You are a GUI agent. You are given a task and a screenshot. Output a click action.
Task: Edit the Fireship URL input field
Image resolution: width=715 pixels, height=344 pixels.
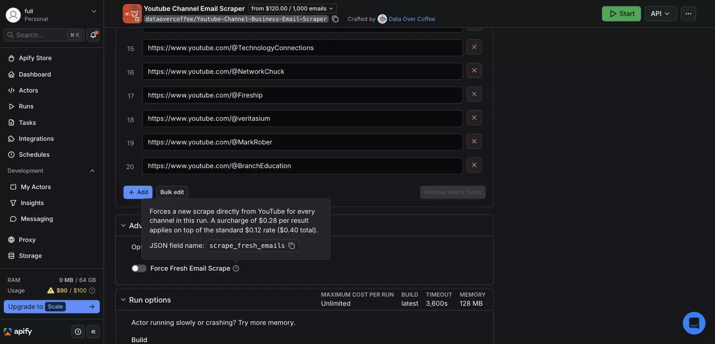[302, 95]
